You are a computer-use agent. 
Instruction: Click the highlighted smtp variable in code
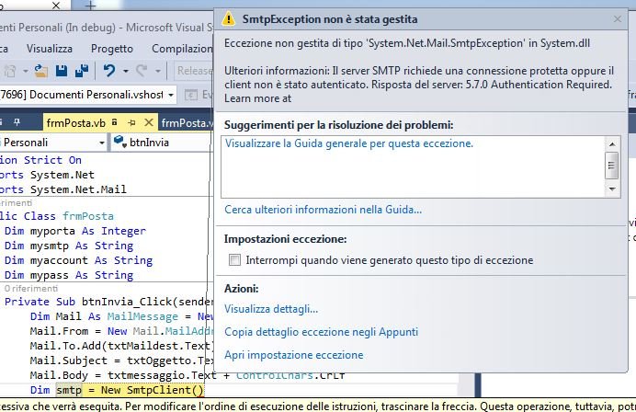point(69,390)
